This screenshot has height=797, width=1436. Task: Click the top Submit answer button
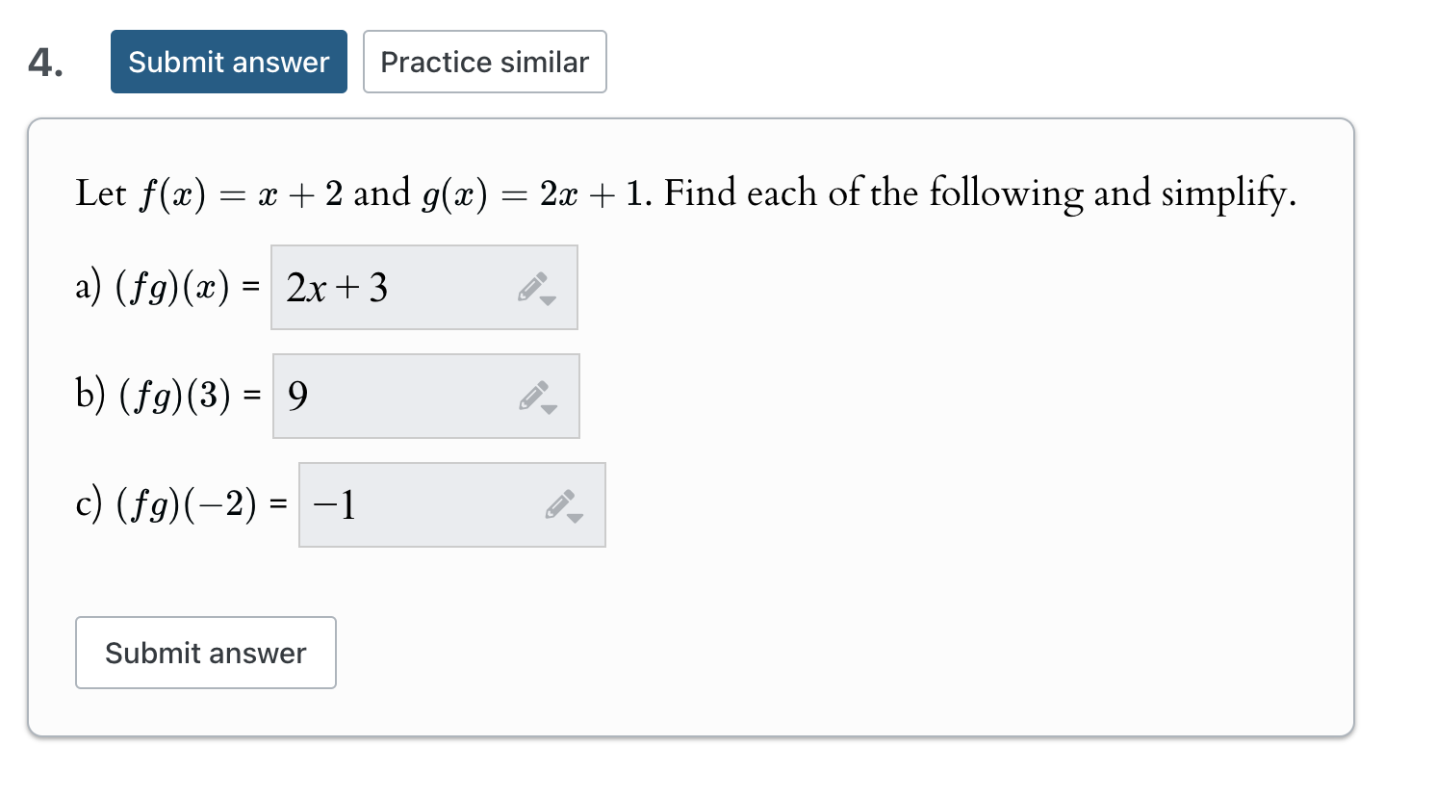(x=228, y=62)
